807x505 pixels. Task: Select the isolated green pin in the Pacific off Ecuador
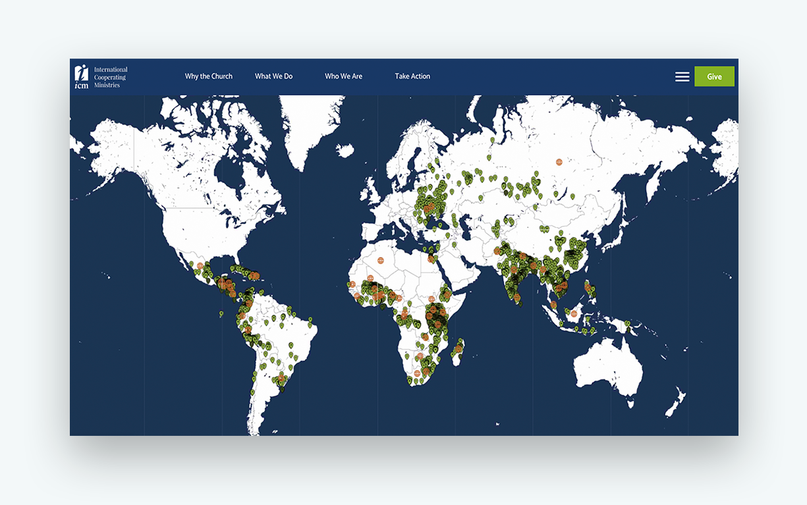(221, 313)
